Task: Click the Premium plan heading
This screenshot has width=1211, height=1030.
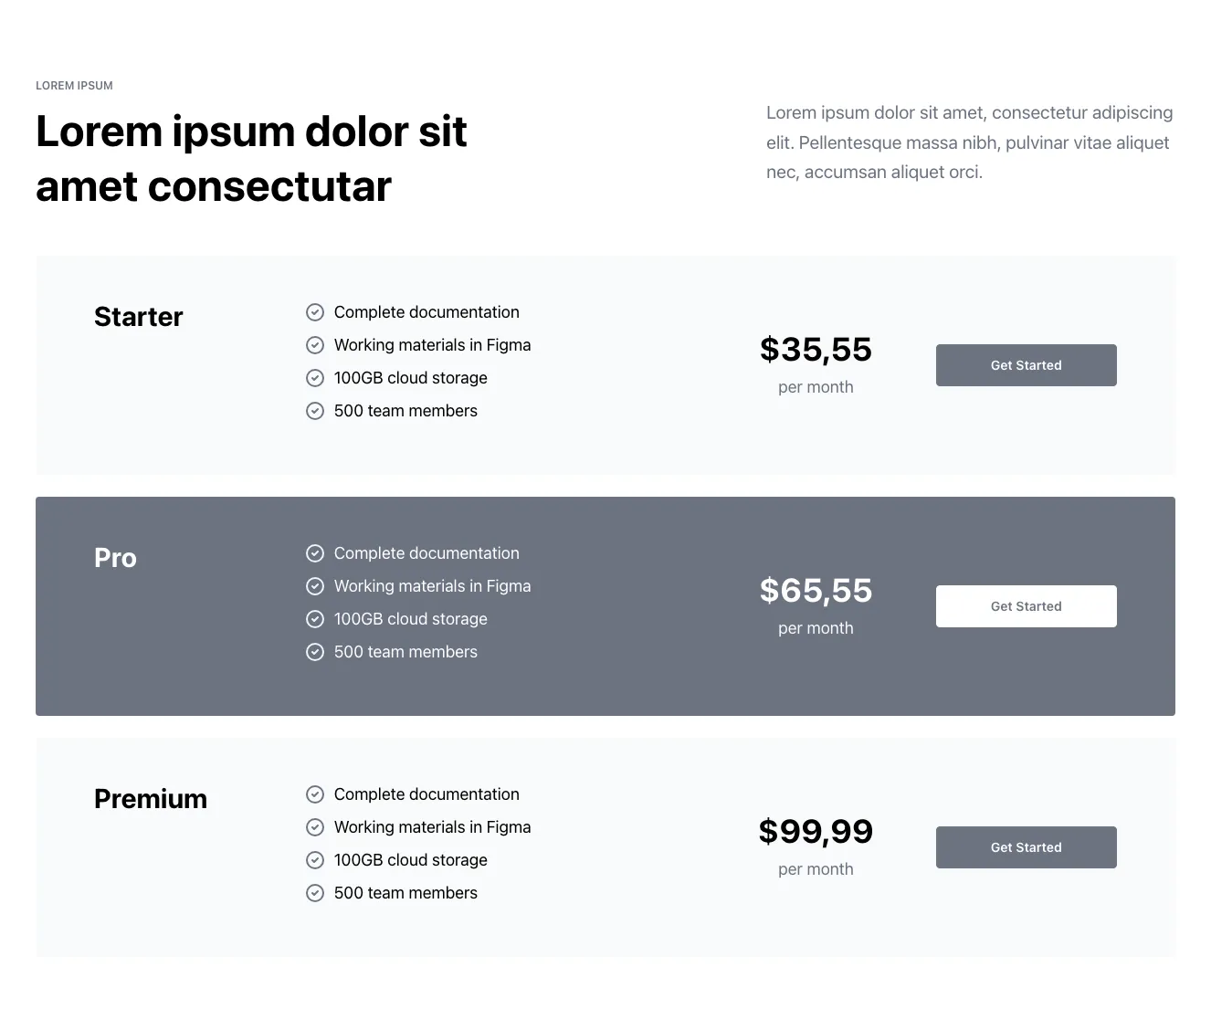Action: [151, 799]
